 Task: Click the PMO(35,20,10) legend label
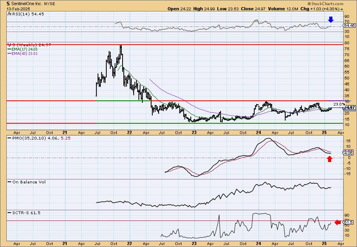(x=29, y=138)
